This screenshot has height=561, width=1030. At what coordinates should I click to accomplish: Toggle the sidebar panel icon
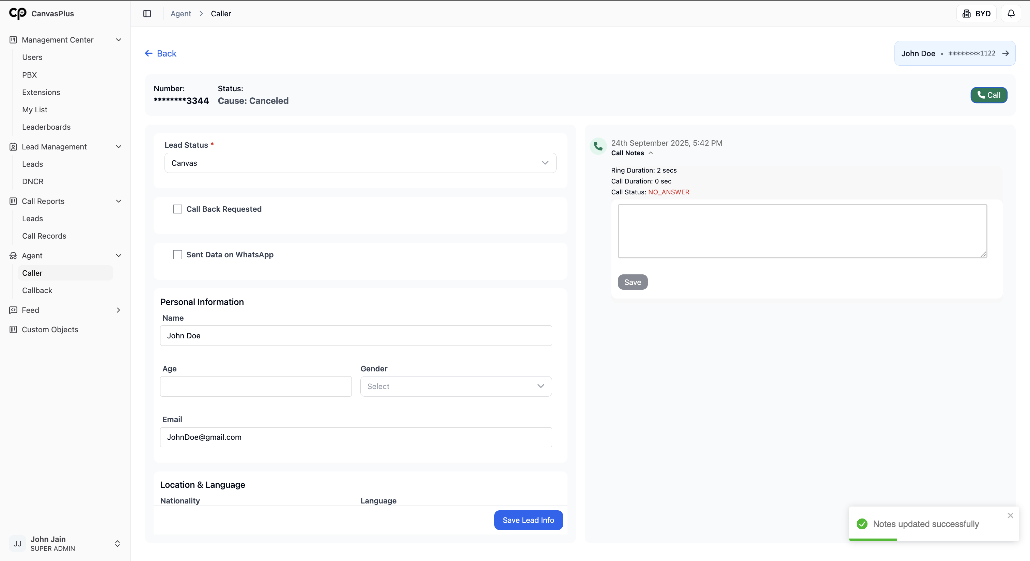(147, 14)
